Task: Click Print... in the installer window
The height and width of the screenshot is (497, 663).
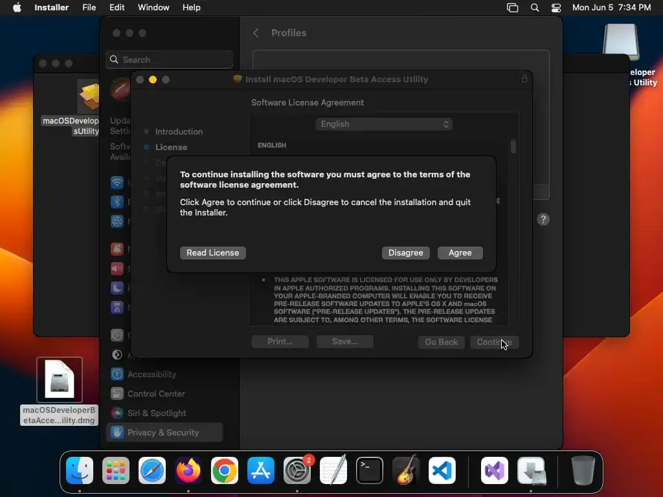Action: 280,342
